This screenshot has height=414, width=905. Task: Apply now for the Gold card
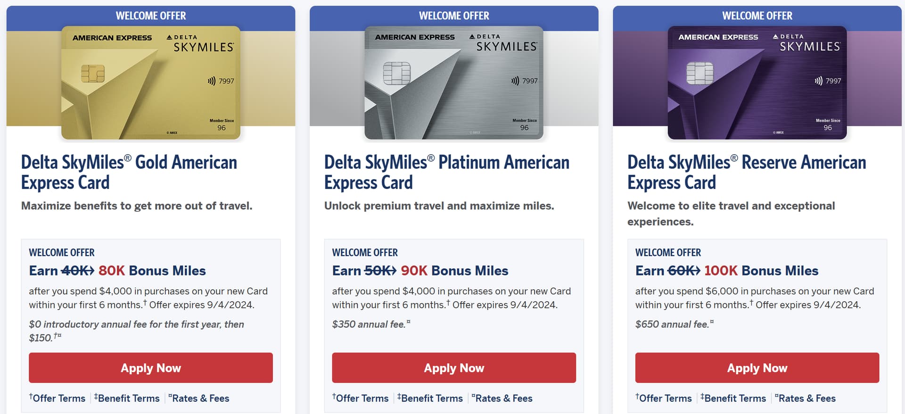(x=151, y=368)
